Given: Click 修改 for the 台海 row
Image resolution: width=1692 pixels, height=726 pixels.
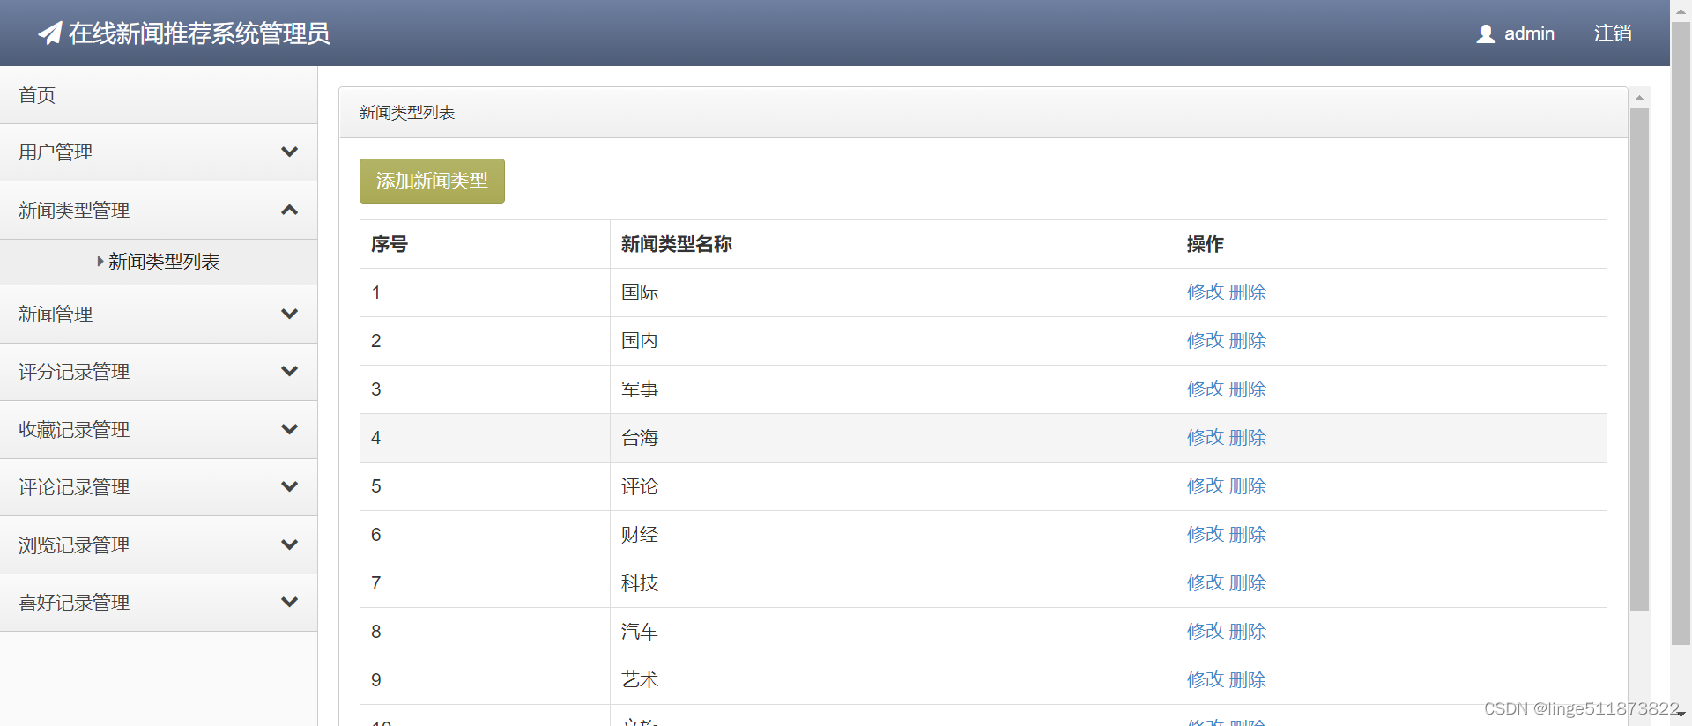Looking at the screenshot, I should point(1205,438).
